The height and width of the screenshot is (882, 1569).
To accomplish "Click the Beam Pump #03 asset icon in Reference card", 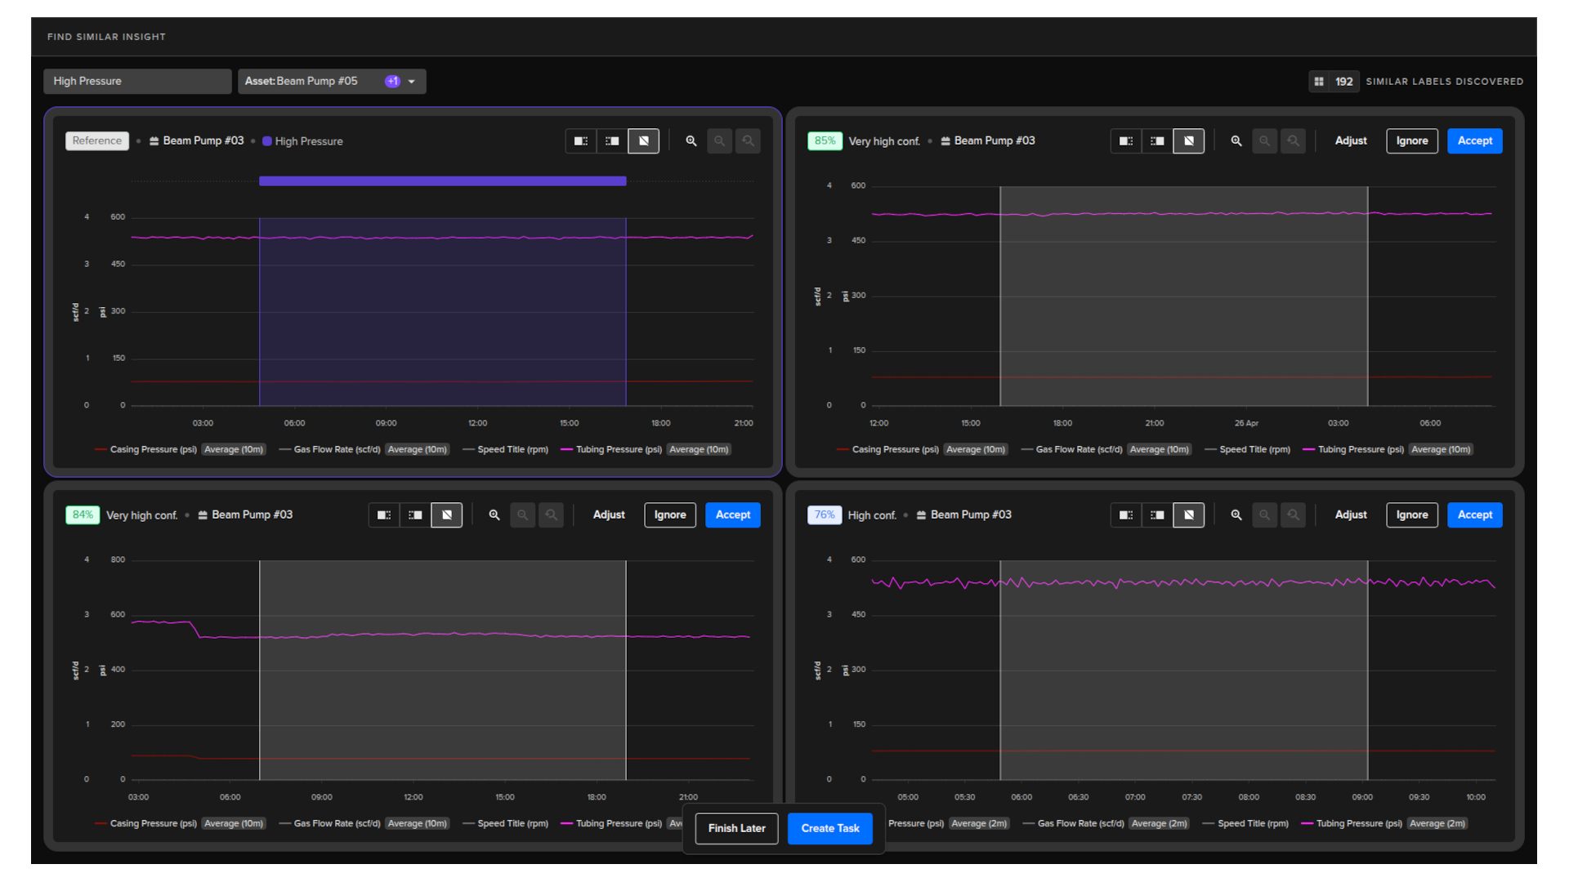I will (154, 141).
